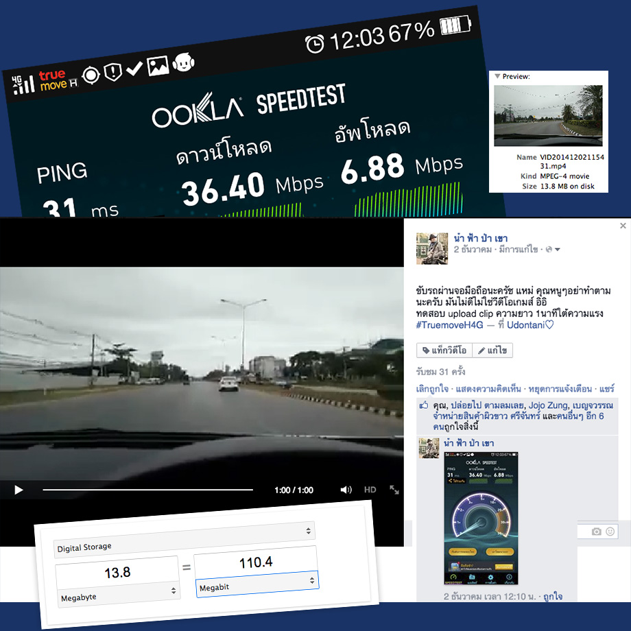Image resolution: width=631 pixels, height=631 pixels.
Task: Click the แก้ไข edit button
Action: pos(492,350)
